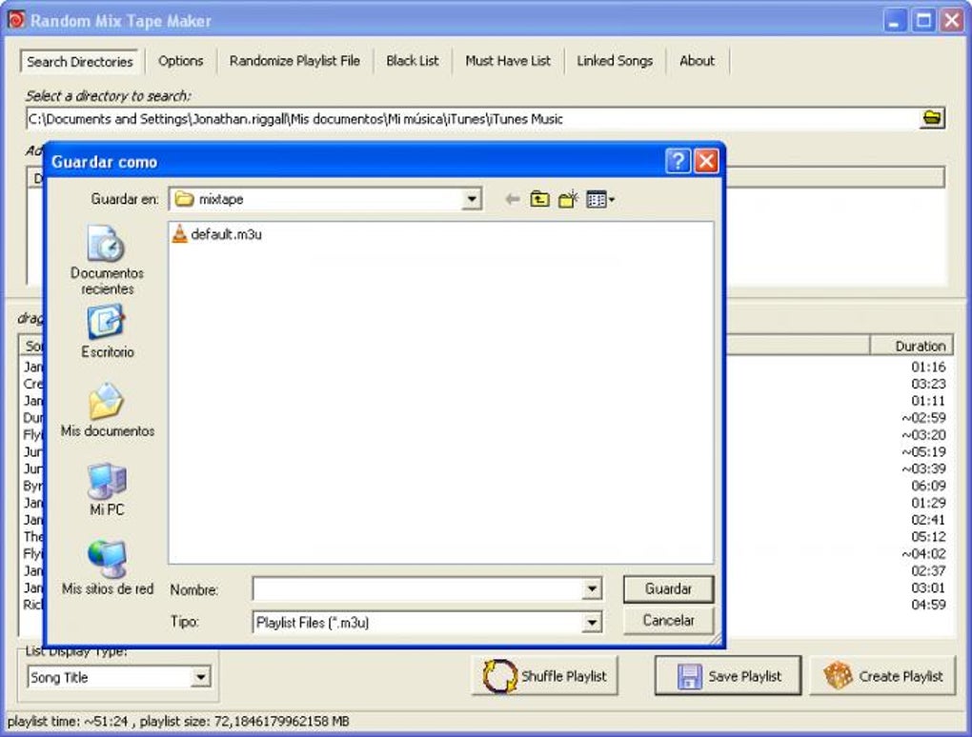The image size is (972, 737).
Task: Click the Shuffle Playlist button
Action: click(544, 676)
